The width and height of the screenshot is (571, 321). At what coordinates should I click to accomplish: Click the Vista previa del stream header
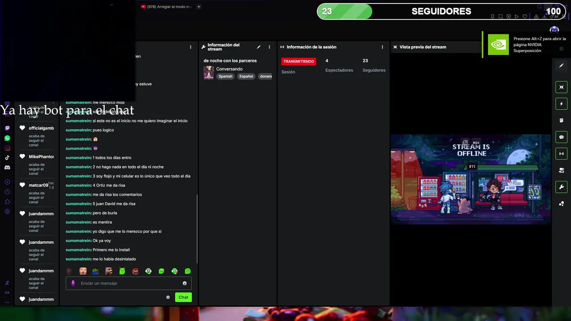click(x=423, y=47)
